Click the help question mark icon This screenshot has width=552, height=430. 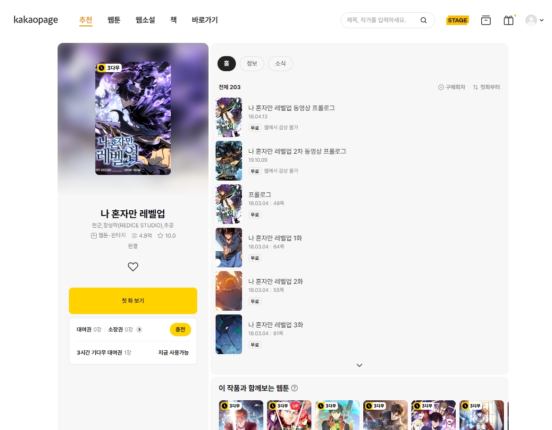pyautogui.click(x=295, y=388)
